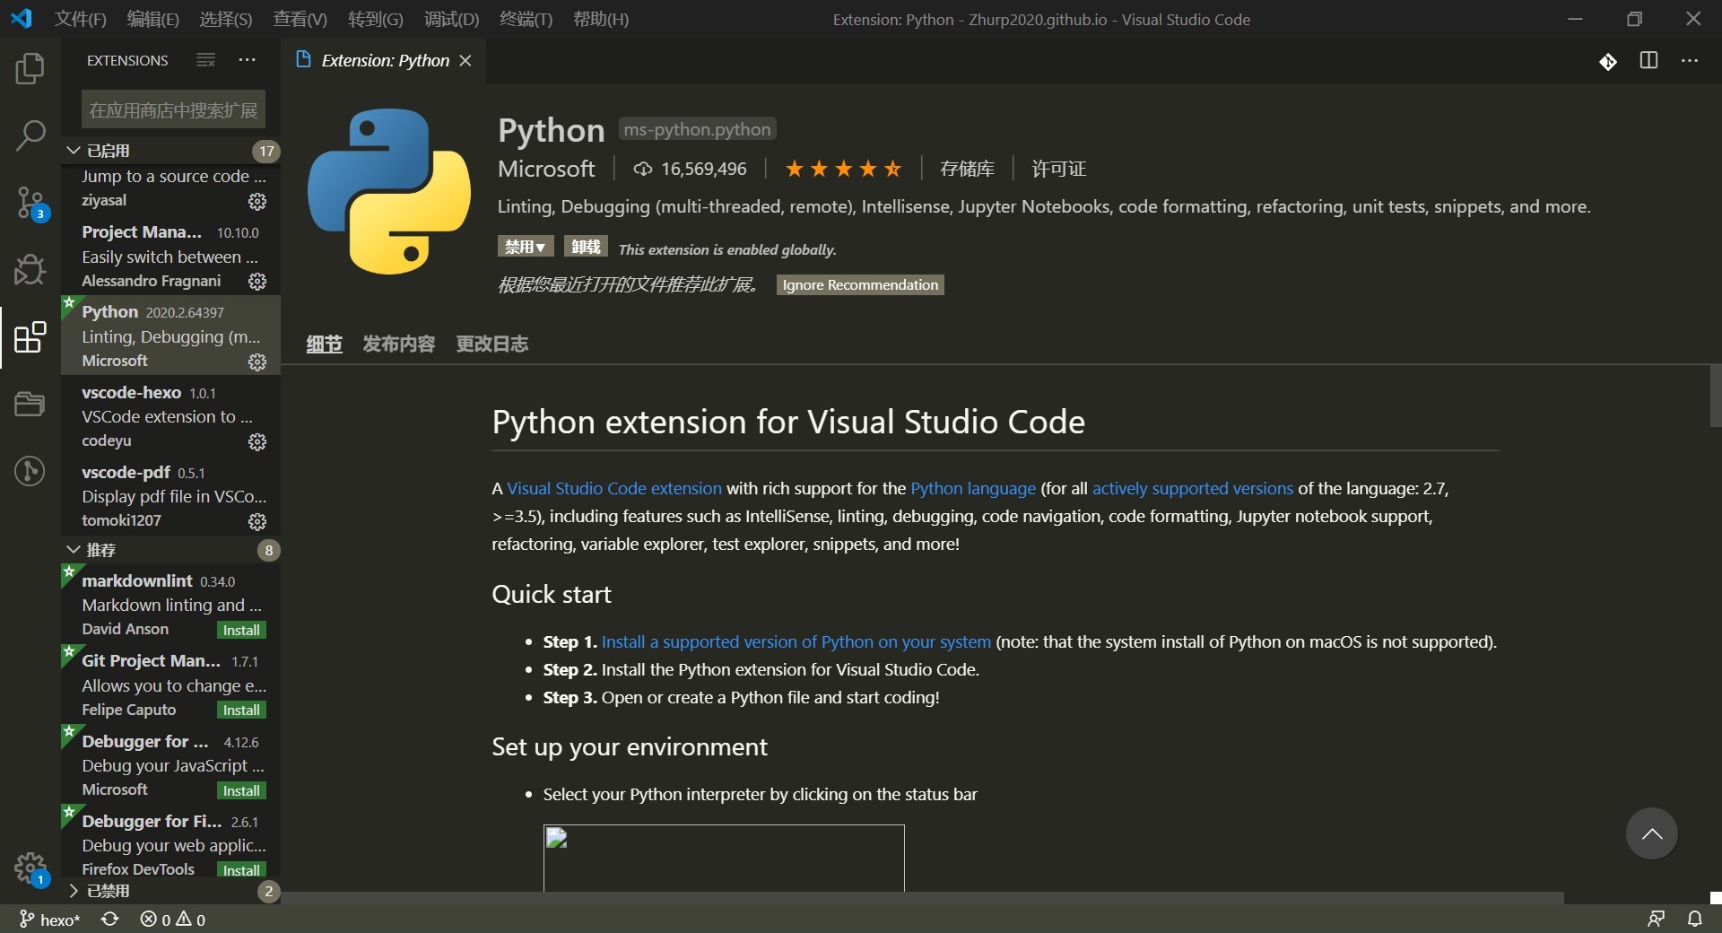Open the 转到(G) menu
The width and height of the screenshot is (1722, 933).
[x=376, y=19]
